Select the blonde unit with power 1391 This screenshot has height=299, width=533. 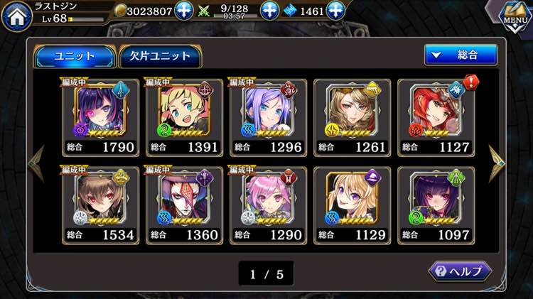click(x=184, y=118)
